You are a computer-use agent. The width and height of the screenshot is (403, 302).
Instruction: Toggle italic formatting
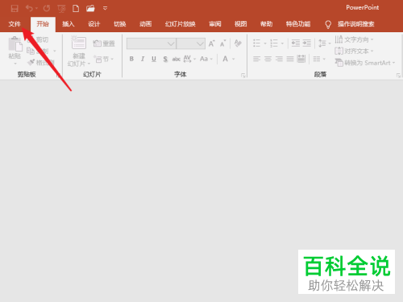[x=143, y=59]
